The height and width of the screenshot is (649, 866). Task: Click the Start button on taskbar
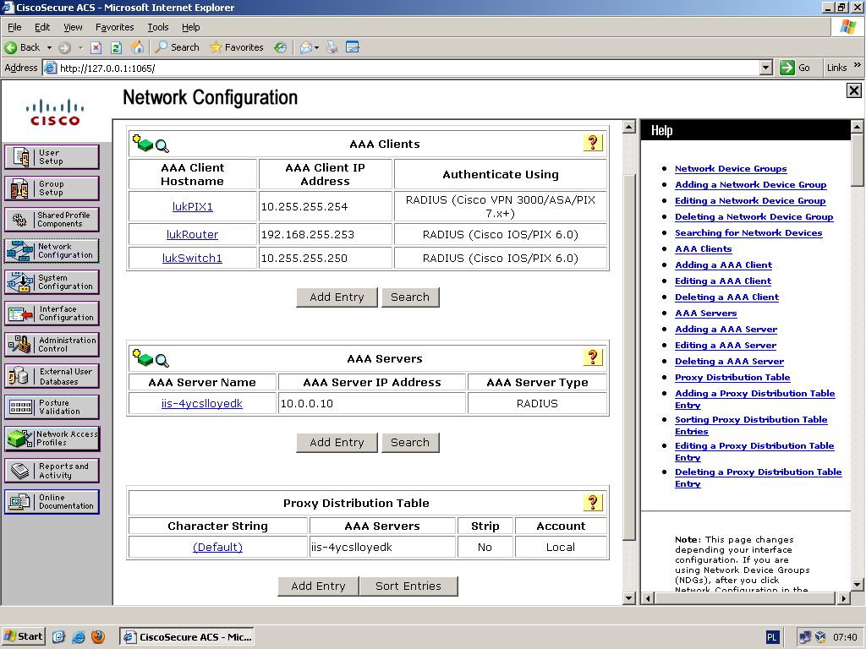pyautogui.click(x=23, y=636)
